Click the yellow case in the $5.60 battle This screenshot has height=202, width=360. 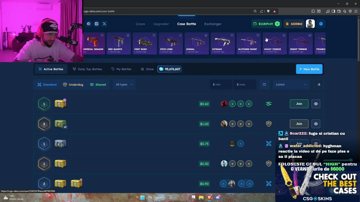(60, 104)
